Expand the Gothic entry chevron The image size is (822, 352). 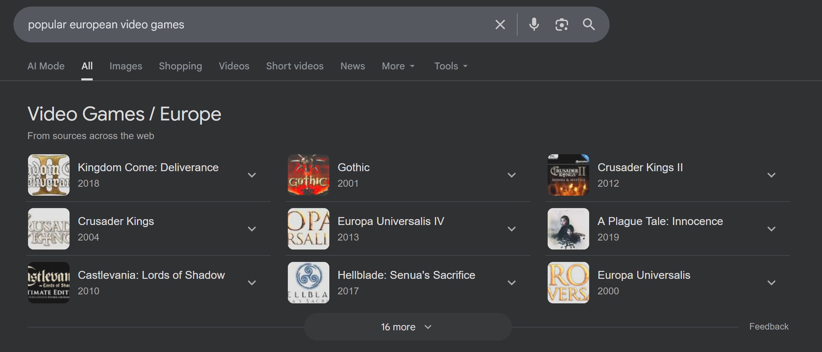[x=512, y=175]
